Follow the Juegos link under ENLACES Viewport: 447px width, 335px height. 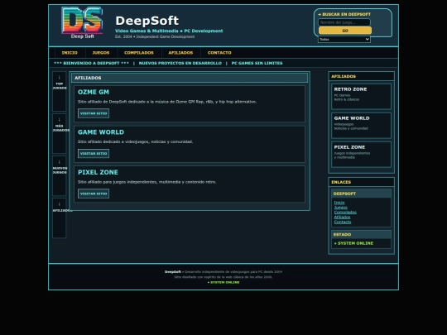(341, 208)
